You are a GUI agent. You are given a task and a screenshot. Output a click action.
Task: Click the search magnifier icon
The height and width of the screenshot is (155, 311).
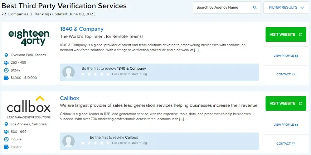click(255, 7)
